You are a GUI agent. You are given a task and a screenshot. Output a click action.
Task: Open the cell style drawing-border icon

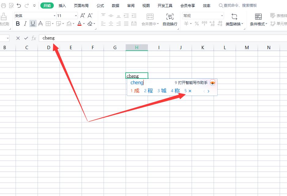59,24
